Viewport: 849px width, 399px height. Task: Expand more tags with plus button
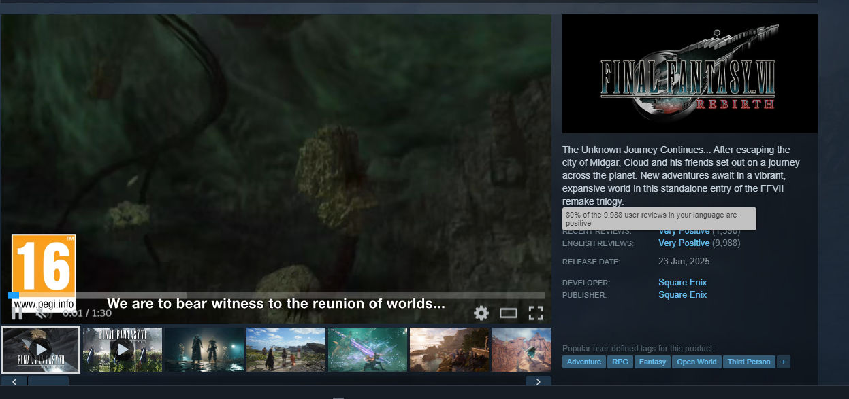click(784, 362)
